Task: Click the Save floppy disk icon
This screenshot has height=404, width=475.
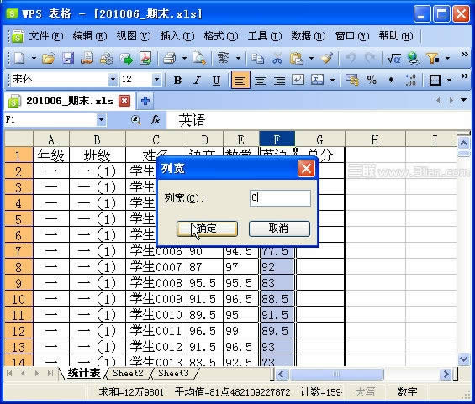Action: [68, 58]
